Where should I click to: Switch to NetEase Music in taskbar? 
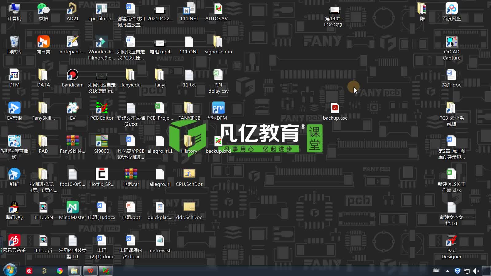pyautogui.click(x=29, y=271)
